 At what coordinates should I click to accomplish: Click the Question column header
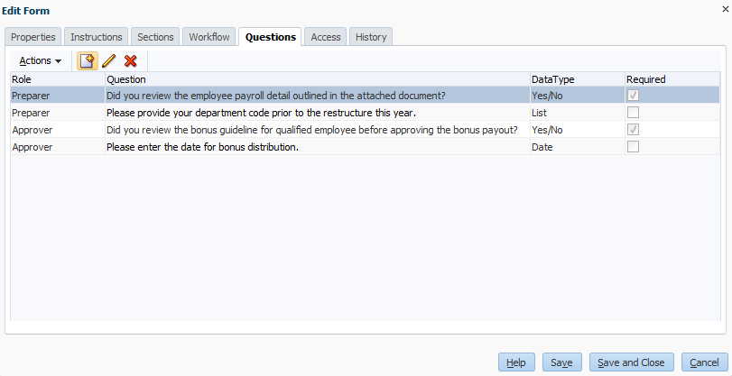pyautogui.click(x=126, y=79)
